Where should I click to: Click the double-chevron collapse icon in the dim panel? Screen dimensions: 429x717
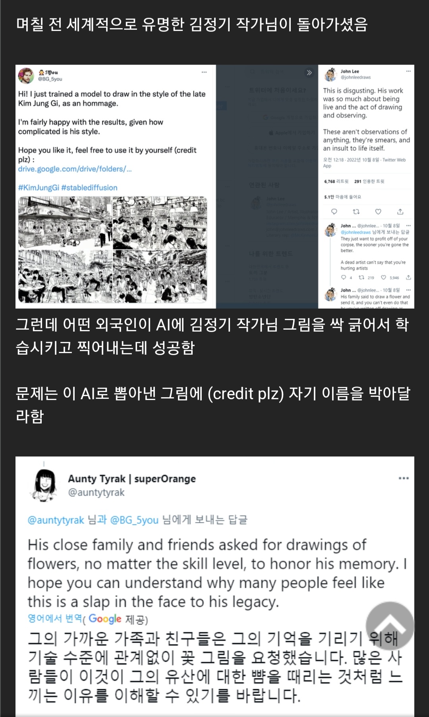coord(309,72)
